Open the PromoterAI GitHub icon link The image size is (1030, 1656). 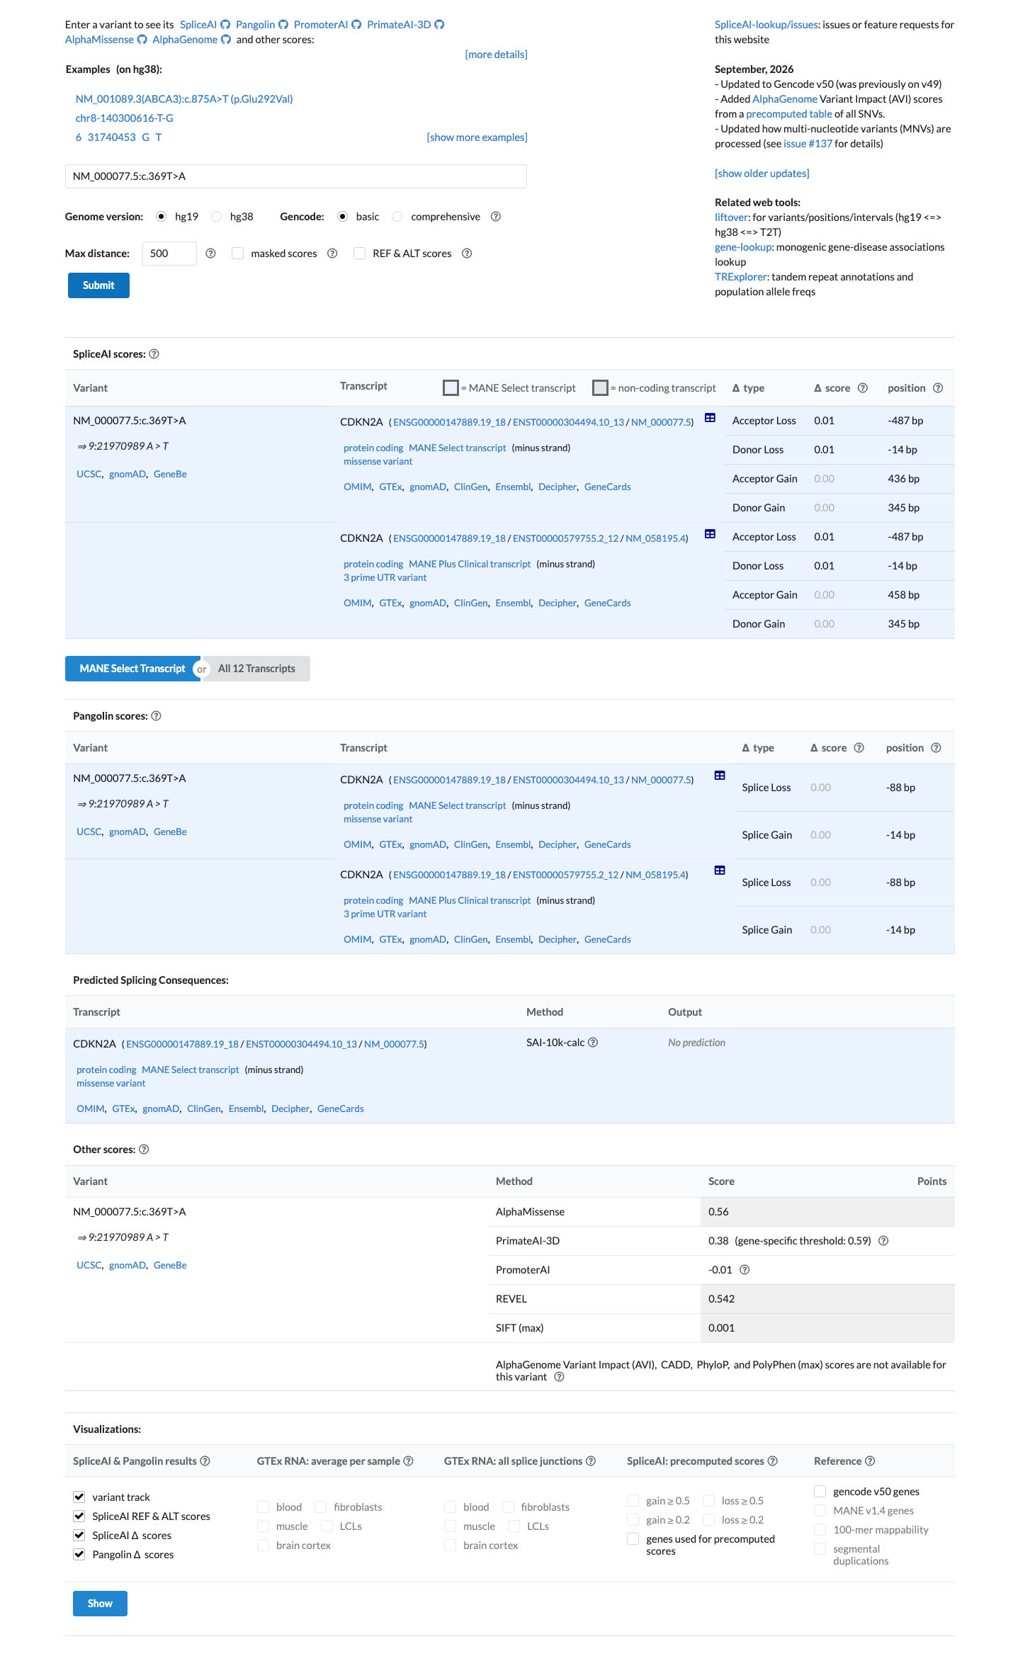(x=356, y=25)
